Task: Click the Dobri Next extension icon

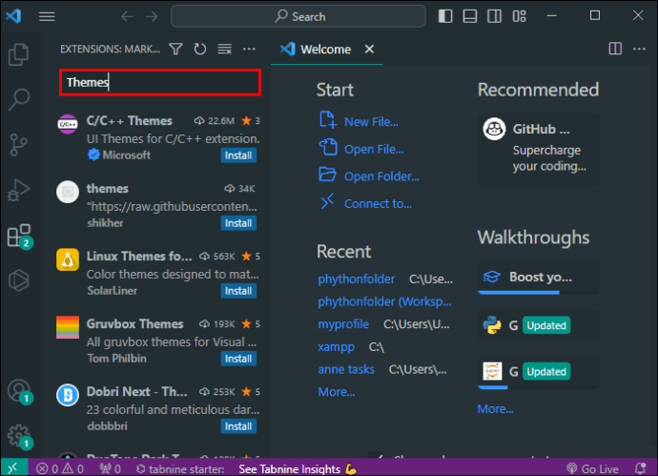Action: point(68,396)
